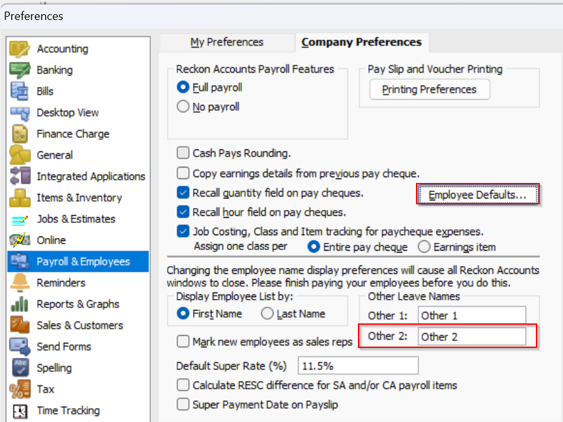Viewport: 563px width, 422px height.
Task: Click the Payroll & Employees icon
Action: click(20, 262)
